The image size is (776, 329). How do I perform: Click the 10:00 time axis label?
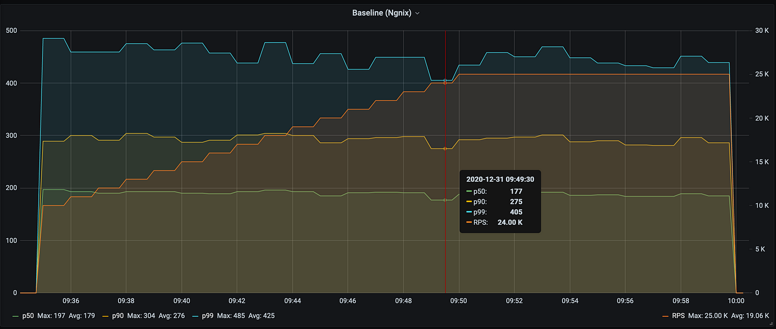click(736, 301)
